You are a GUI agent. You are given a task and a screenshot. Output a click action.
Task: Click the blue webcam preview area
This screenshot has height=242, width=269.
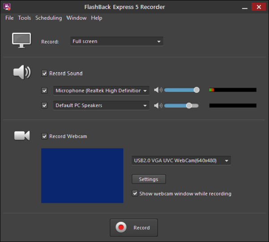(x=82, y=176)
